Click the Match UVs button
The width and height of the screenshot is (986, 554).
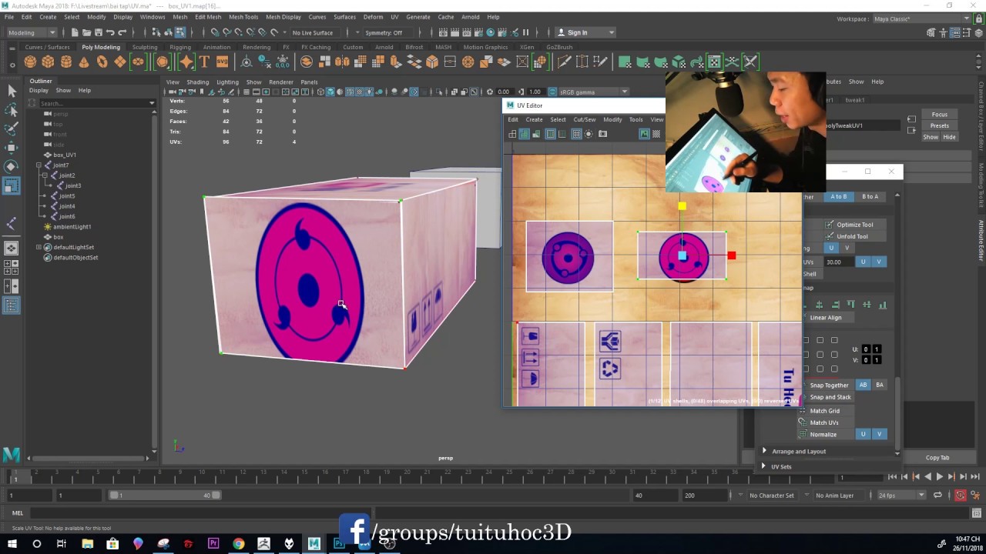pos(824,422)
